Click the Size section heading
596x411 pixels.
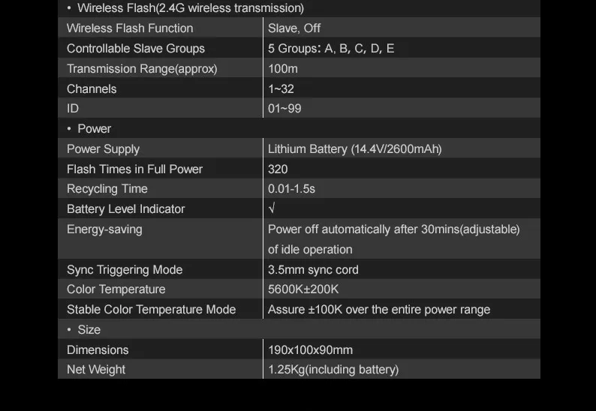(x=89, y=330)
